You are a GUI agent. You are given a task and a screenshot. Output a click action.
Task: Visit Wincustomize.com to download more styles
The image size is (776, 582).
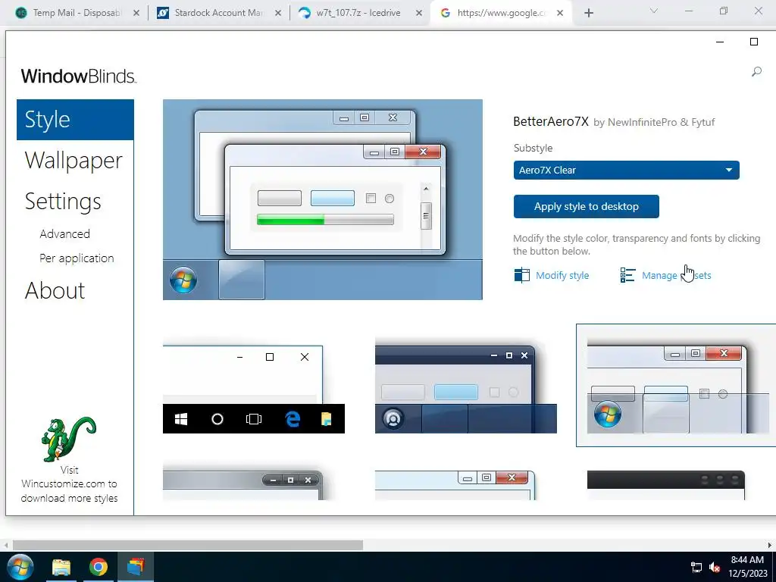click(x=69, y=484)
